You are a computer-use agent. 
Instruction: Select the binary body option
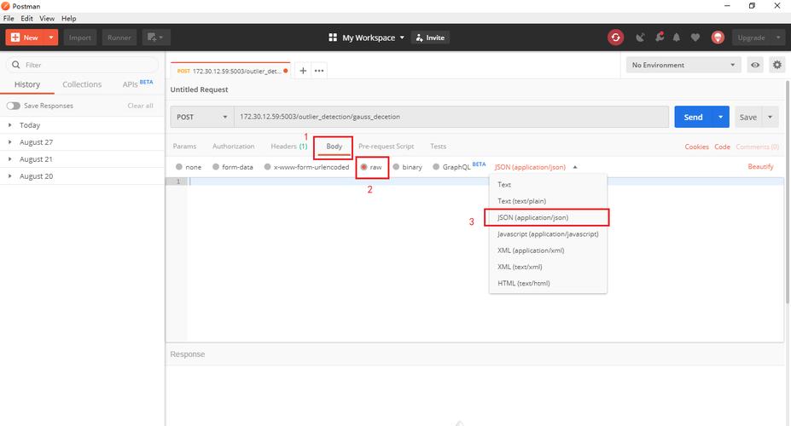(396, 167)
